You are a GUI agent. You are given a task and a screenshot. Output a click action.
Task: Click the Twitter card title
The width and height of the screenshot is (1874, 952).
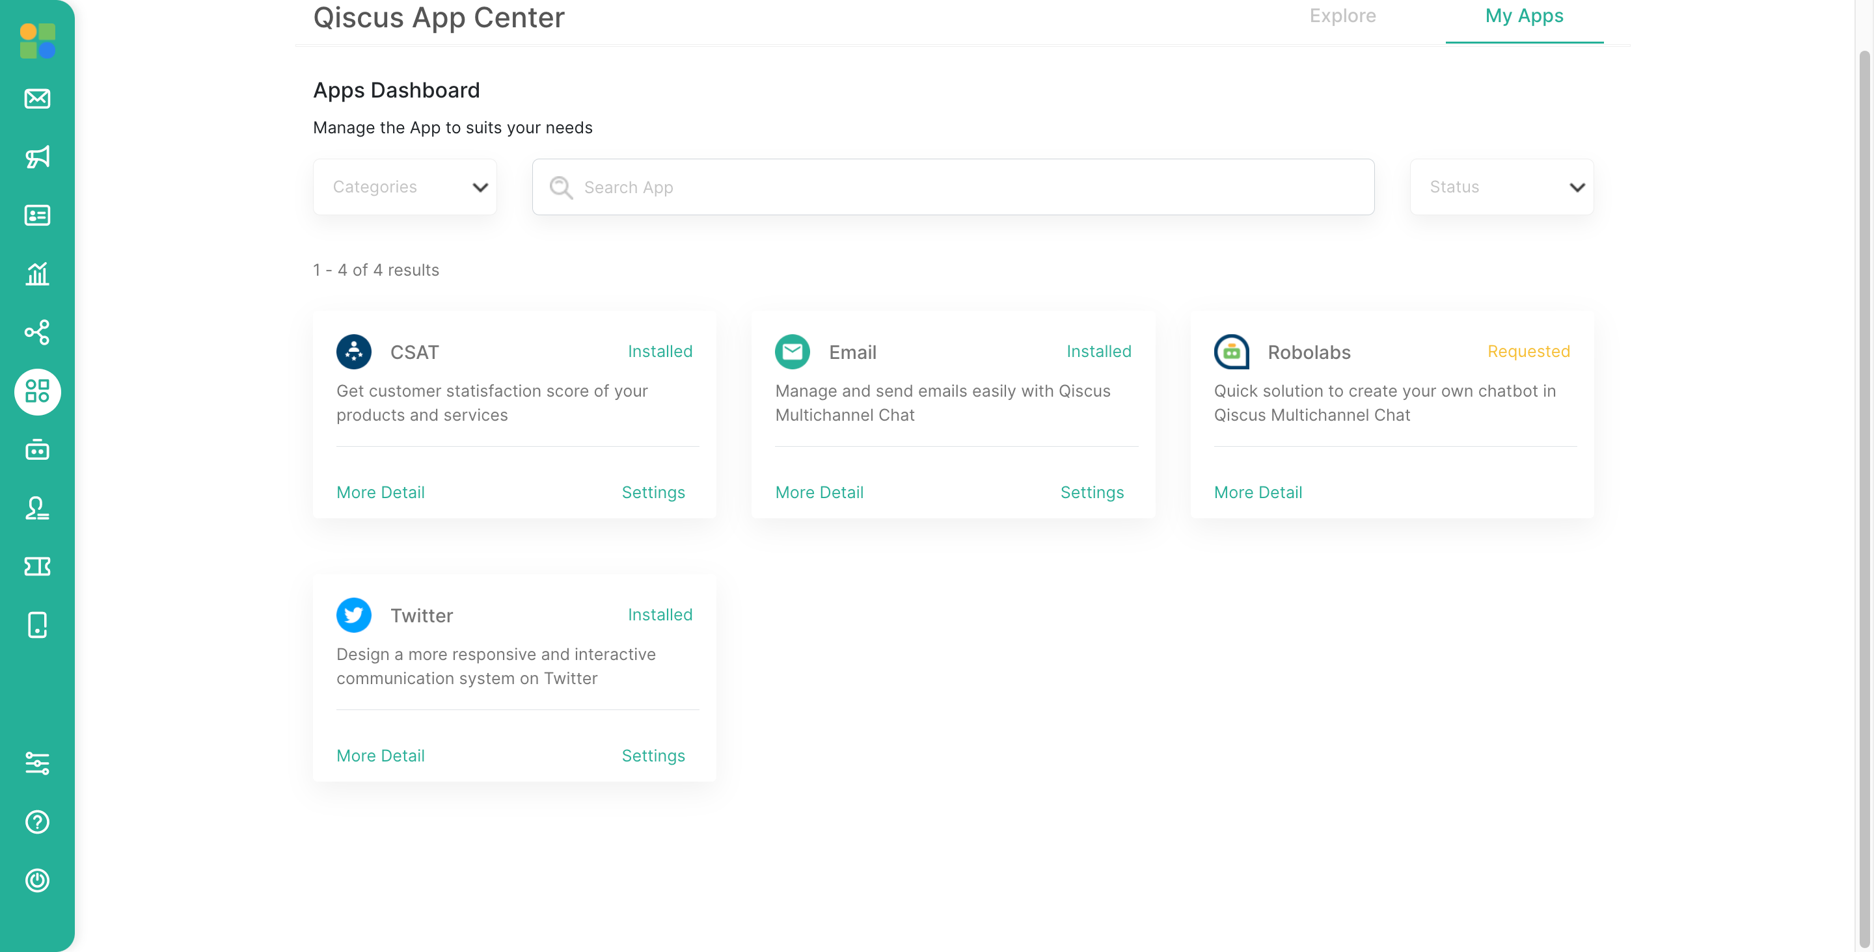pos(421,615)
